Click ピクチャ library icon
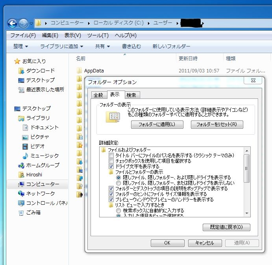 [25, 137]
